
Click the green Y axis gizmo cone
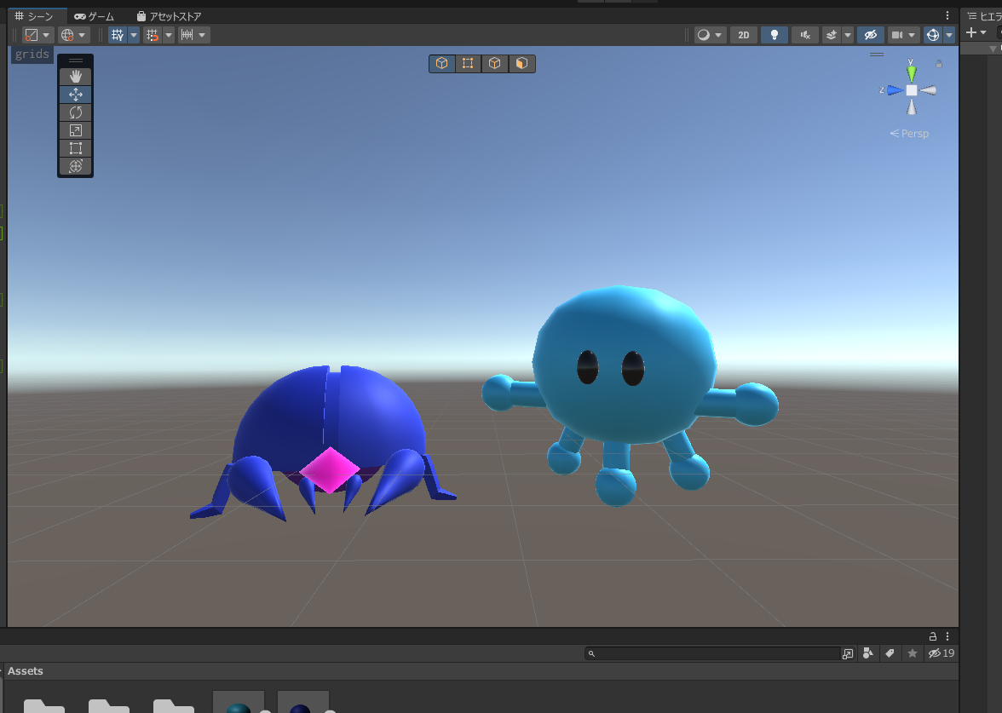tap(911, 72)
